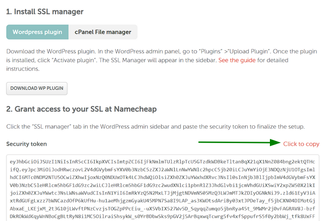The width and height of the screenshot is (327, 221).
Task: Click token line beginning with V0b3NzbC5leHRl
Action: (x=163, y=185)
